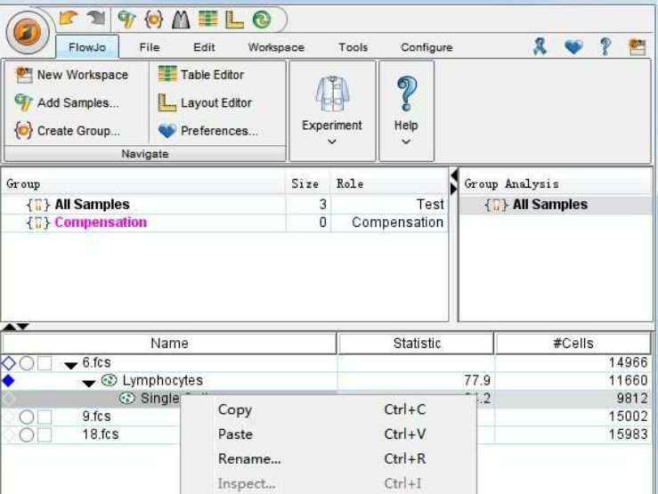This screenshot has width=658, height=494.
Task: Click New Workspace in the Navigate band
Action: pyautogui.click(x=72, y=75)
